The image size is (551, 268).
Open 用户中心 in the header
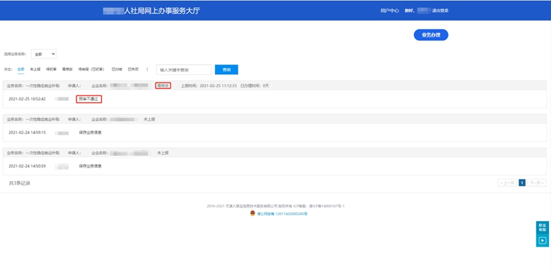pyautogui.click(x=389, y=11)
